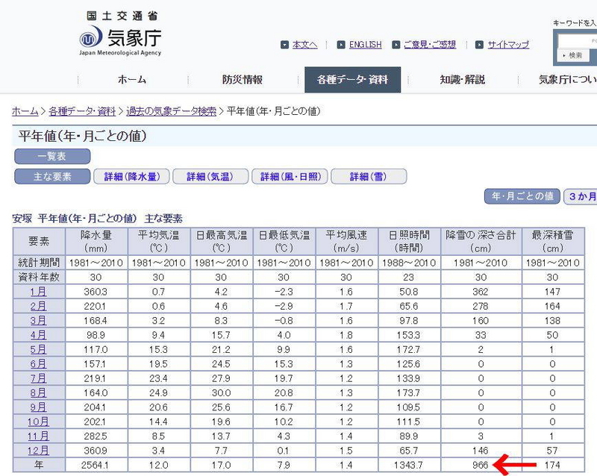The height and width of the screenshot is (476, 597).
Task: Click the annual max snow depth 174 cell
Action: (552, 466)
